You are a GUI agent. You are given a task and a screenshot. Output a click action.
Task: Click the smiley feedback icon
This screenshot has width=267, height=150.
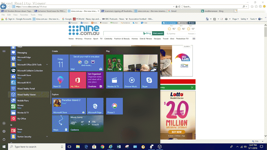point(264,6)
